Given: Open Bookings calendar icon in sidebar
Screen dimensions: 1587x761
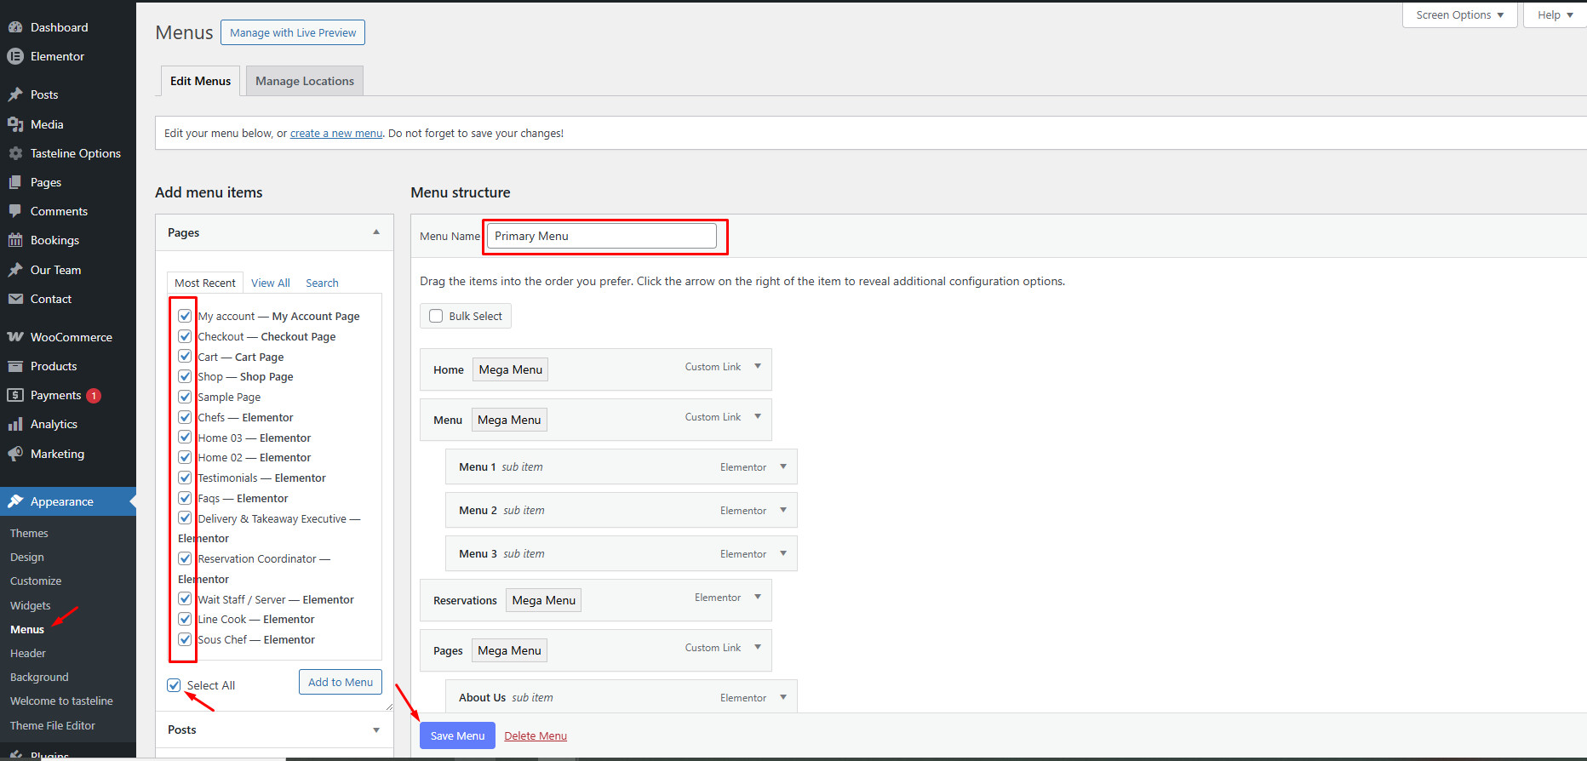Looking at the screenshot, I should point(15,240).
